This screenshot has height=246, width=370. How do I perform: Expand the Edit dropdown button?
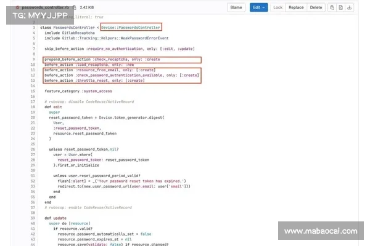[x=259, y=7]
